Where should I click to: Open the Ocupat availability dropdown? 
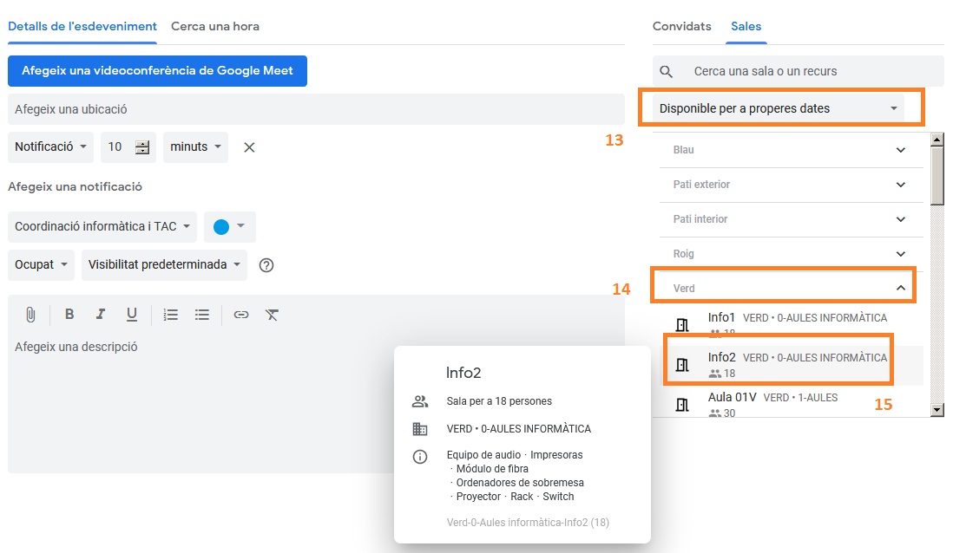[42, 264]
